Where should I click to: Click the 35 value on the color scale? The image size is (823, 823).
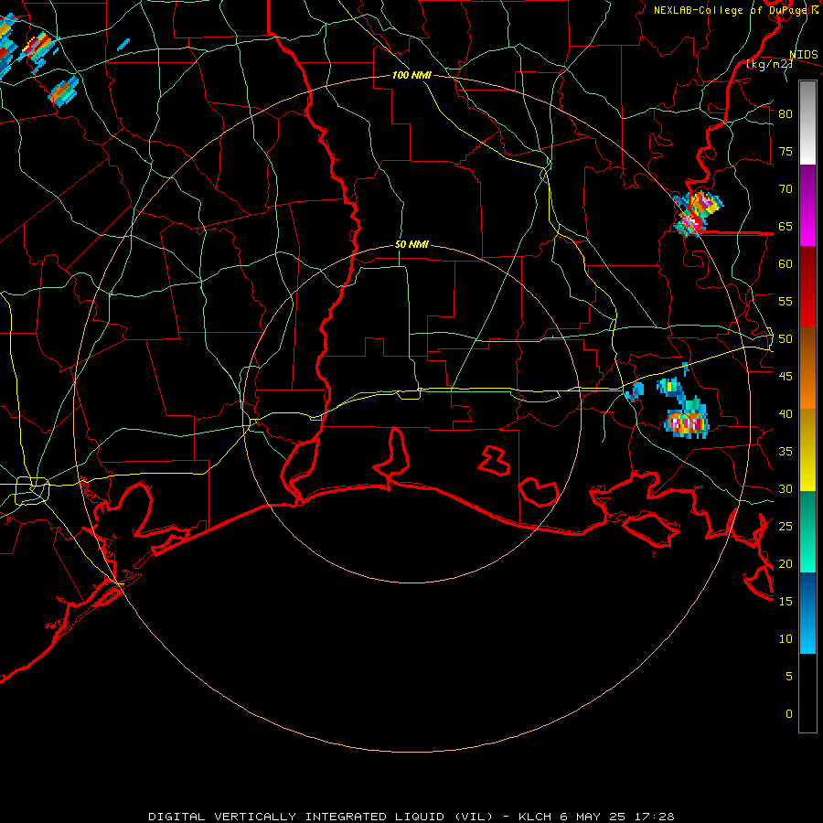pyautogui.click(x=786, y=452)
